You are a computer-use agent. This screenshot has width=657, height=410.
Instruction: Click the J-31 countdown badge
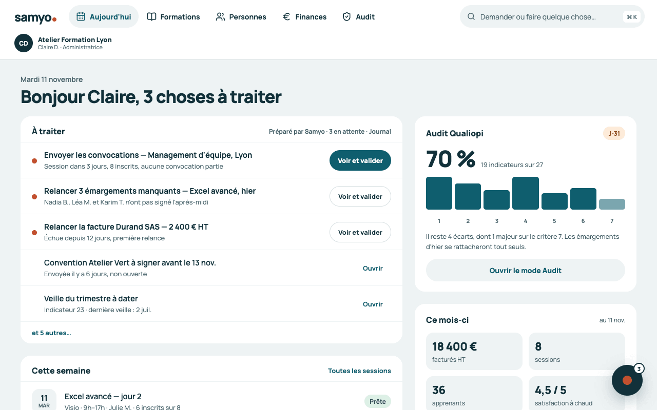click(614, 133)
